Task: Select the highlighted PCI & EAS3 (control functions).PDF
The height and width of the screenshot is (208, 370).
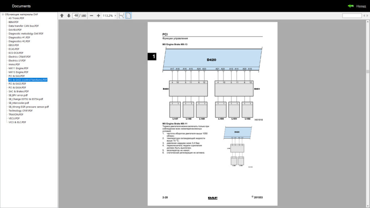Action: [28, 80]
